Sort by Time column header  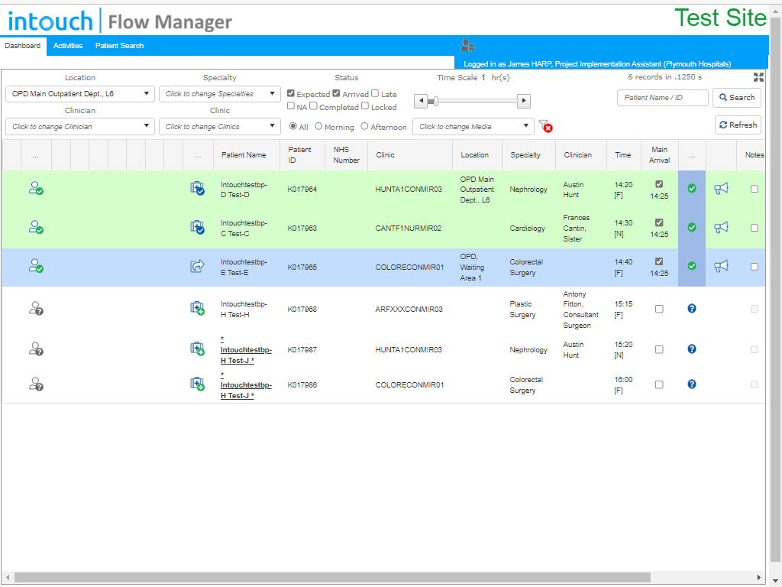click(623, 154)
